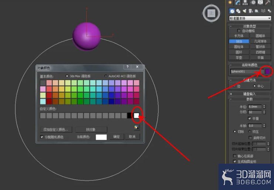Pick the white custom color swatch
Viewport: 274px width, 190px height.
[136, 116]
